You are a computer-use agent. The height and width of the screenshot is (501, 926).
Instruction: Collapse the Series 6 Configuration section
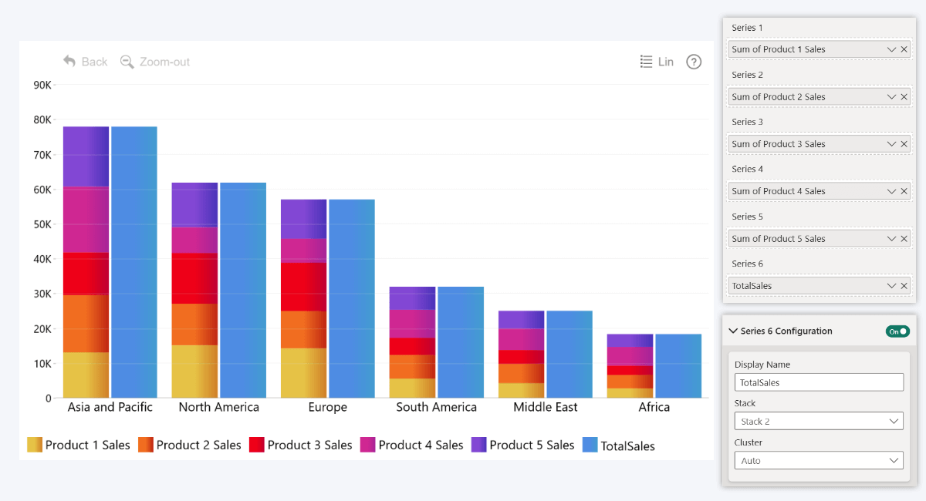pyautogui.click(x=732, y=331)
